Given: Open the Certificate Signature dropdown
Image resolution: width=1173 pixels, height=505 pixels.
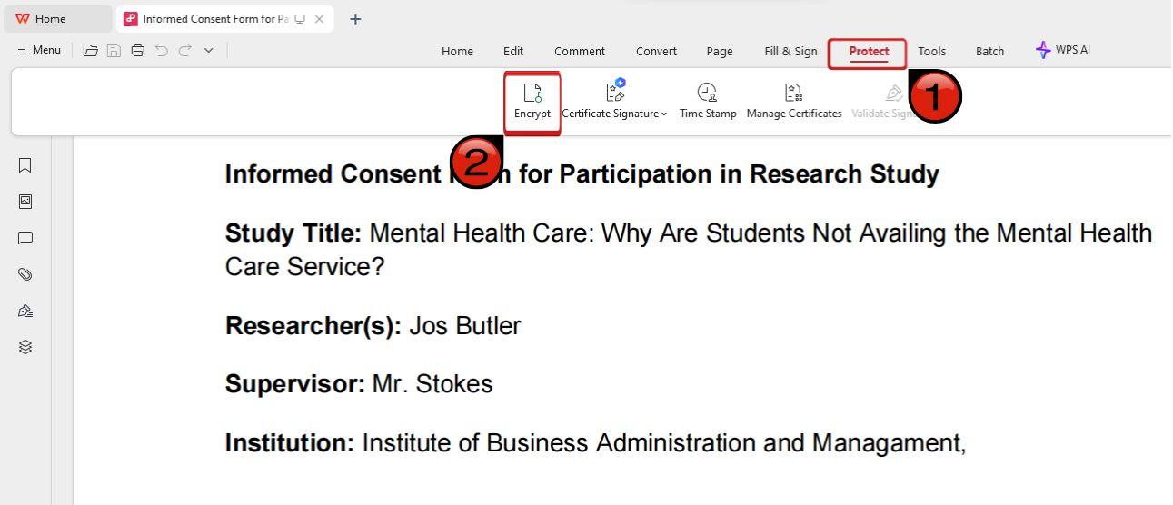Looking at the screenshot, I should [x=615, y=101].
